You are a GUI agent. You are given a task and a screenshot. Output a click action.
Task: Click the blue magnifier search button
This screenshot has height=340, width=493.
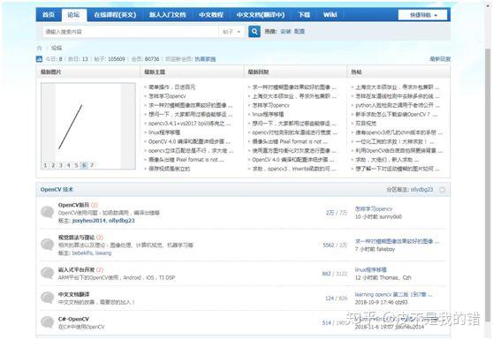[254, 32]
